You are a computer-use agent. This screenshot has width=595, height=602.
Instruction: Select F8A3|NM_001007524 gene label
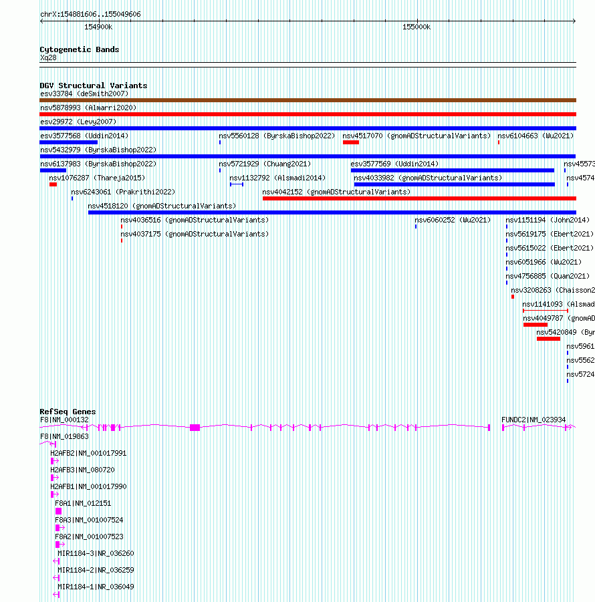pos(89,520)
